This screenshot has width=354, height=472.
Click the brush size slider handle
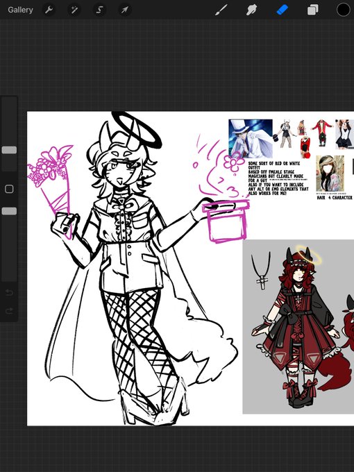9,150
